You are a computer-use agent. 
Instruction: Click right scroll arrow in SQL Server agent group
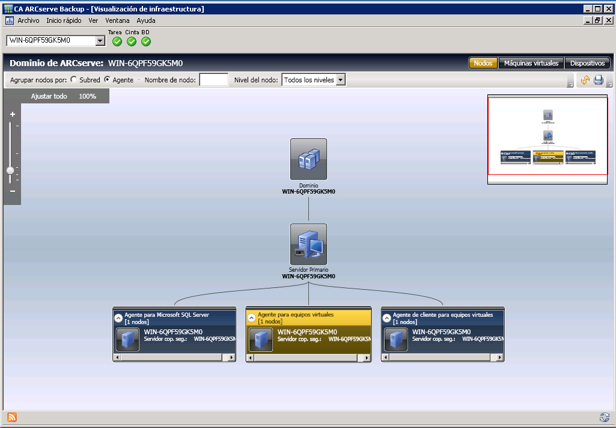(x=231, y=357)
